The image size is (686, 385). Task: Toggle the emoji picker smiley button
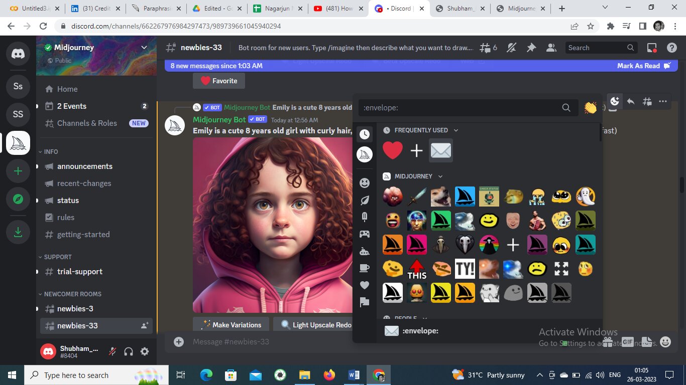pyautogui.click(x=665, y=342)
